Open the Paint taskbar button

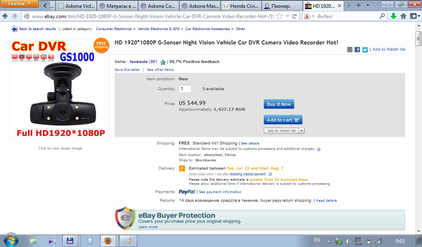point(128,240)
